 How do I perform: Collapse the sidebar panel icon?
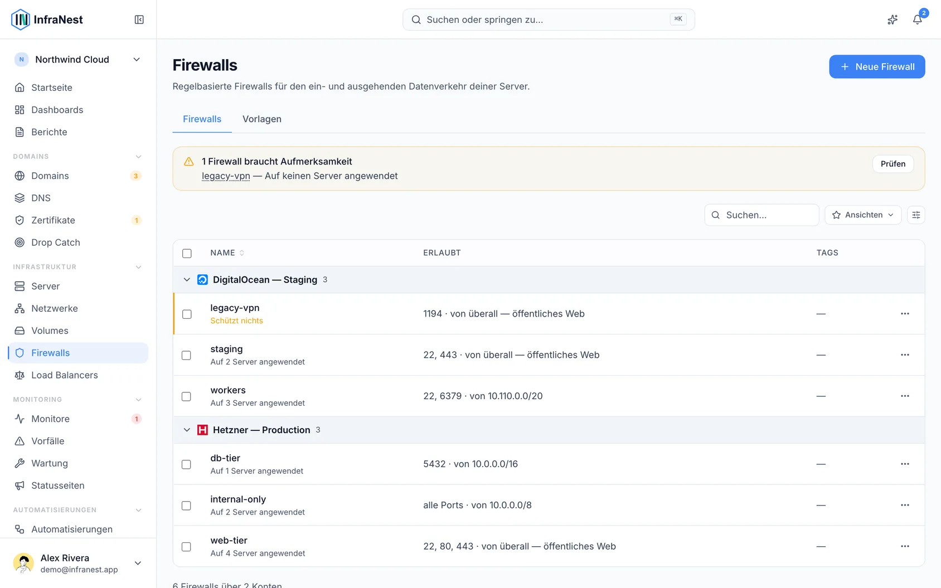click(x=139, y=20)
